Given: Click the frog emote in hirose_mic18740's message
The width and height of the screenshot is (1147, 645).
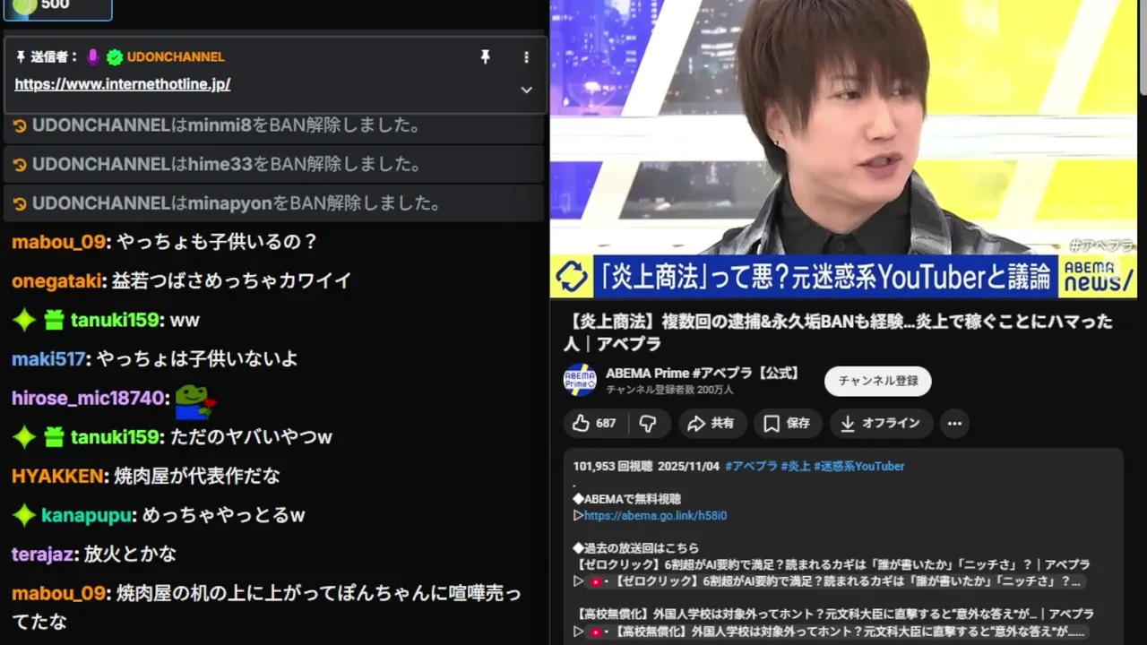Looking at the screenshot, I should click(x=194, y=402).
